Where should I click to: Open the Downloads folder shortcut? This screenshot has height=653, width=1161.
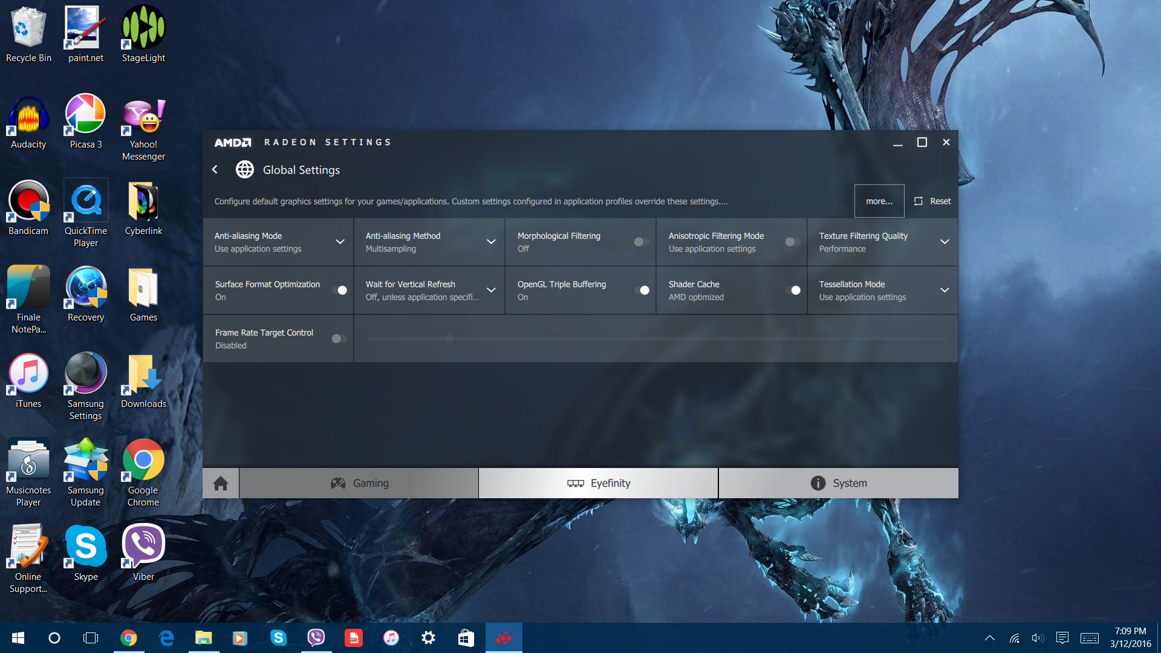coord(143,382)
